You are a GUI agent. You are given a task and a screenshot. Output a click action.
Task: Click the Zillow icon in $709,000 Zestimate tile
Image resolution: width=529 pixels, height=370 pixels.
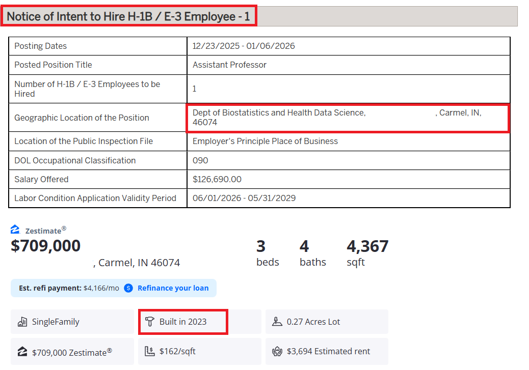pos(22,352)
